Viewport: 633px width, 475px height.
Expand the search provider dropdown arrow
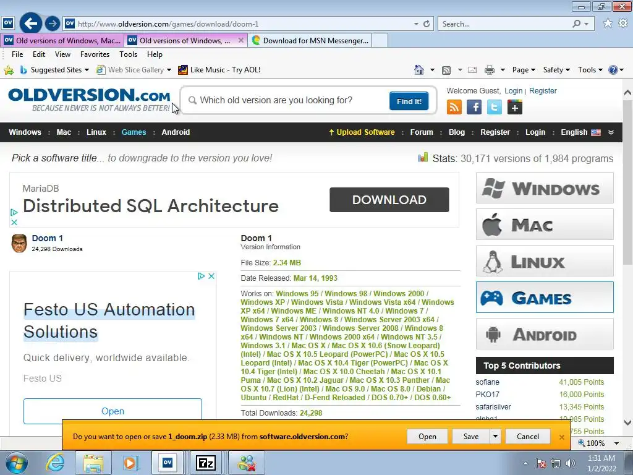tap(587, 24)
